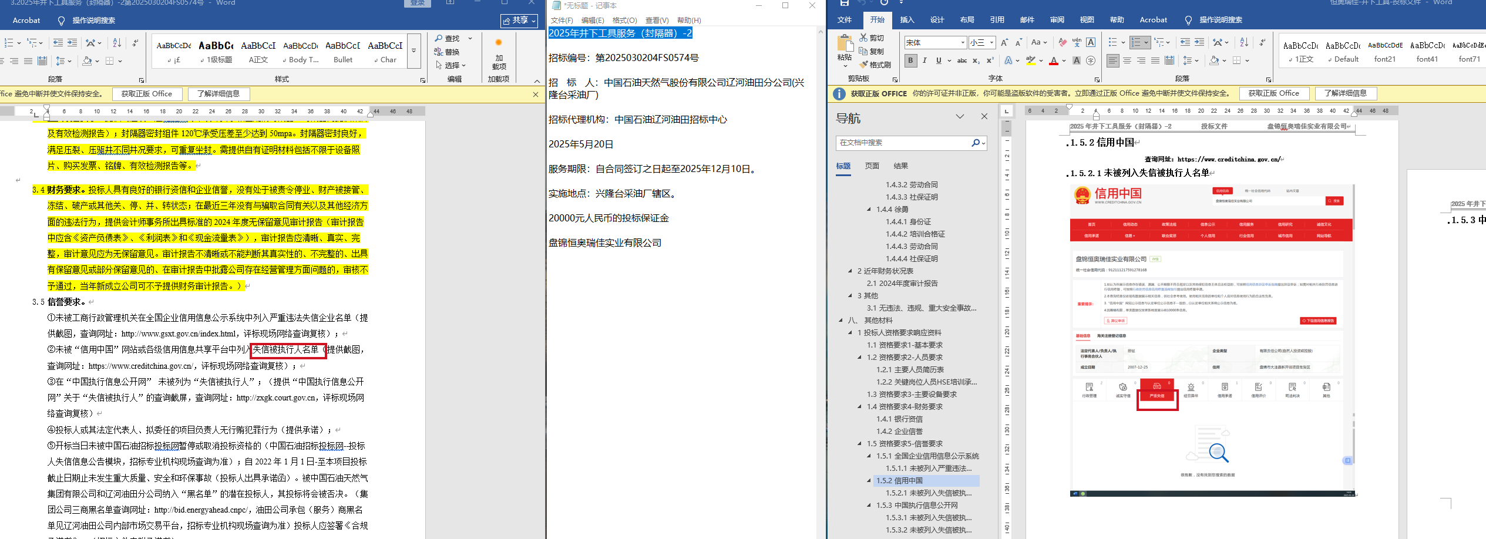The width and height of the screenshot is (1486, 539).
Task: Click align right in right Word
Action: (1141, 60)
